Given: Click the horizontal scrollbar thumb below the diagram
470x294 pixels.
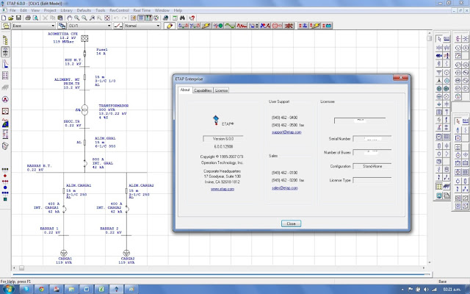Looking at the screenshot, I should 21,268.
